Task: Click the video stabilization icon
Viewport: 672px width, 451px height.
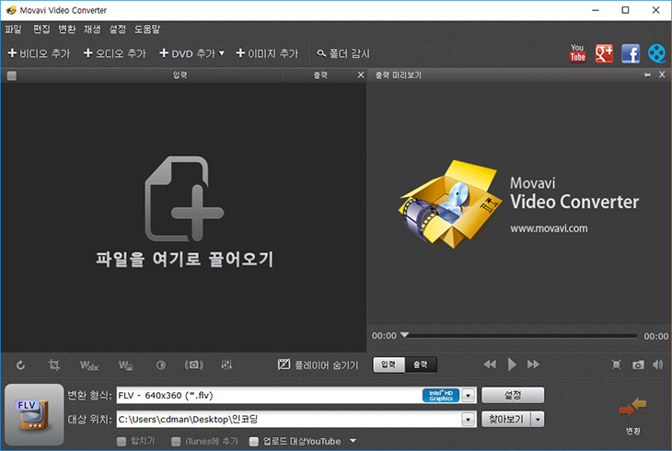Action: 193,364
